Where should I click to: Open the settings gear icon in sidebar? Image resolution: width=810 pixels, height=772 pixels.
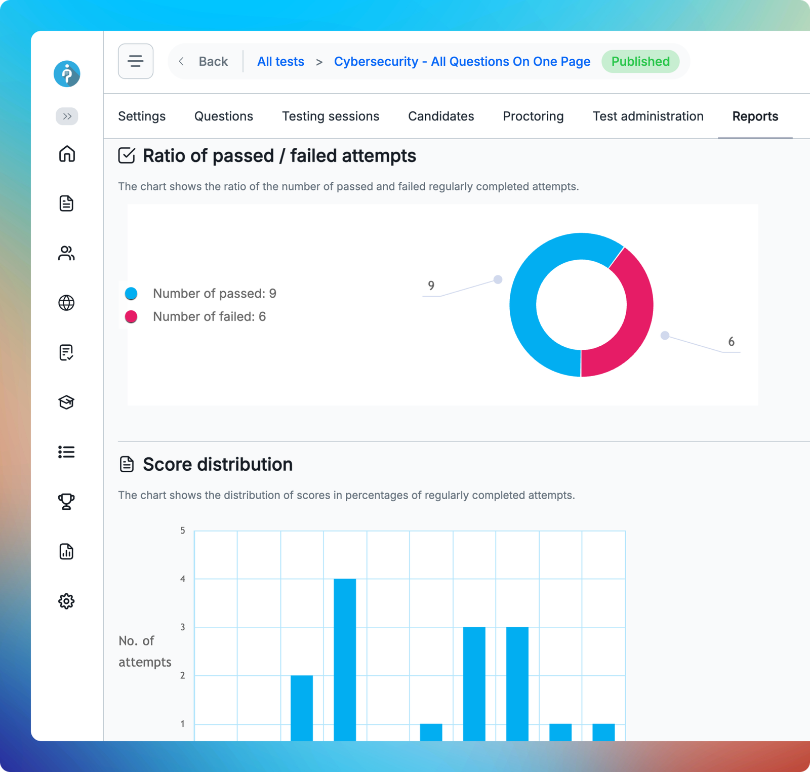(x=67, y=601)
